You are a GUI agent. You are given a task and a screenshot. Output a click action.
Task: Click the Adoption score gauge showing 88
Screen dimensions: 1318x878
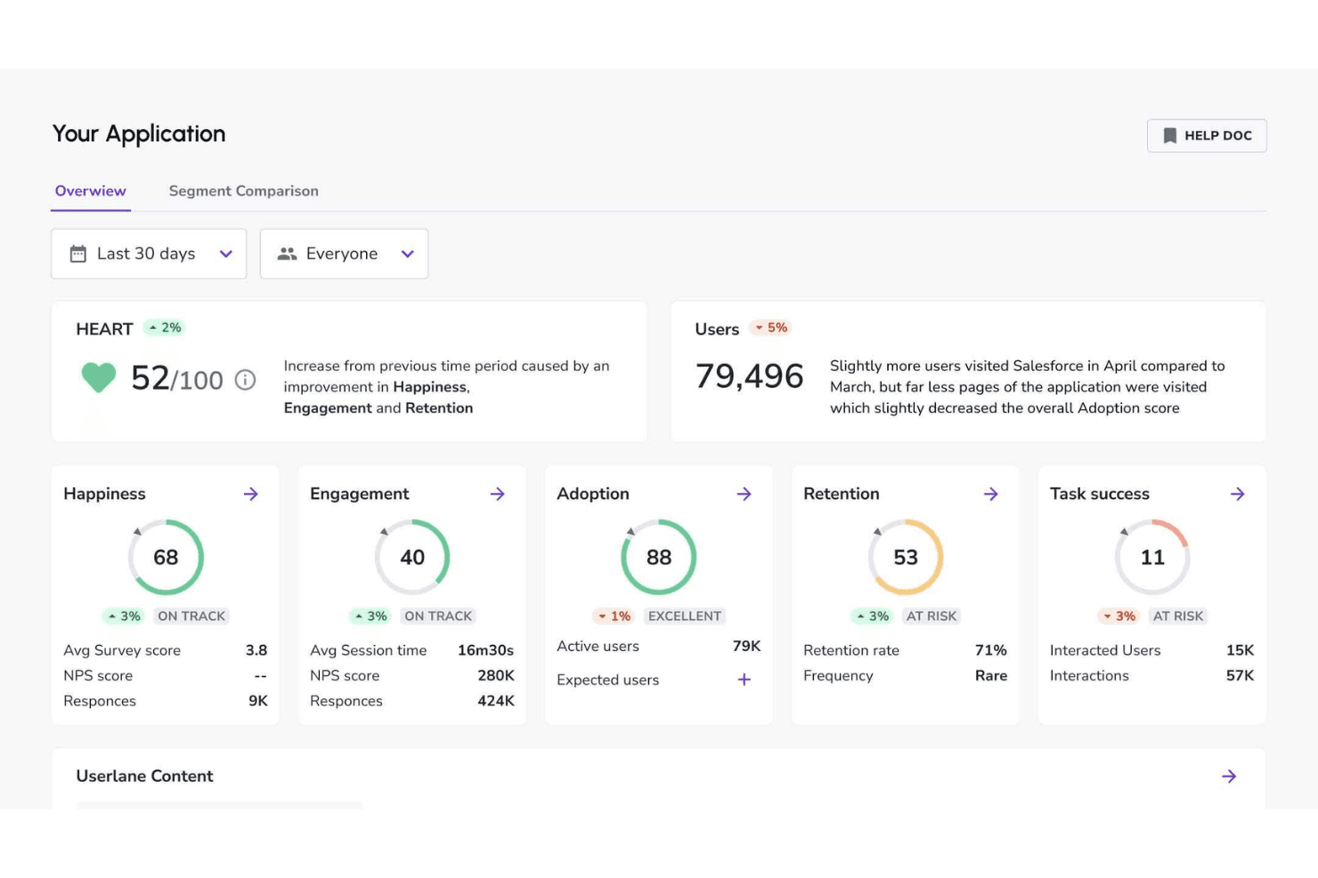click(659, 557)
